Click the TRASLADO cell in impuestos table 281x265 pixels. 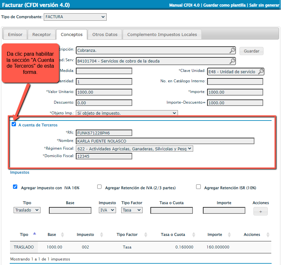(x=24, y=247)
